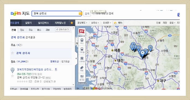Select the 버스 bus map tool
The image size is (190, 100).
pyautogui.click(x=82, y=41)
